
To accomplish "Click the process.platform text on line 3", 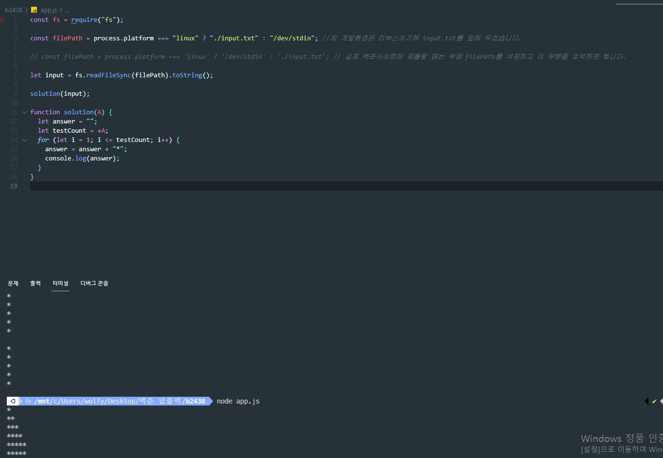I will click(x=123, y=38).
